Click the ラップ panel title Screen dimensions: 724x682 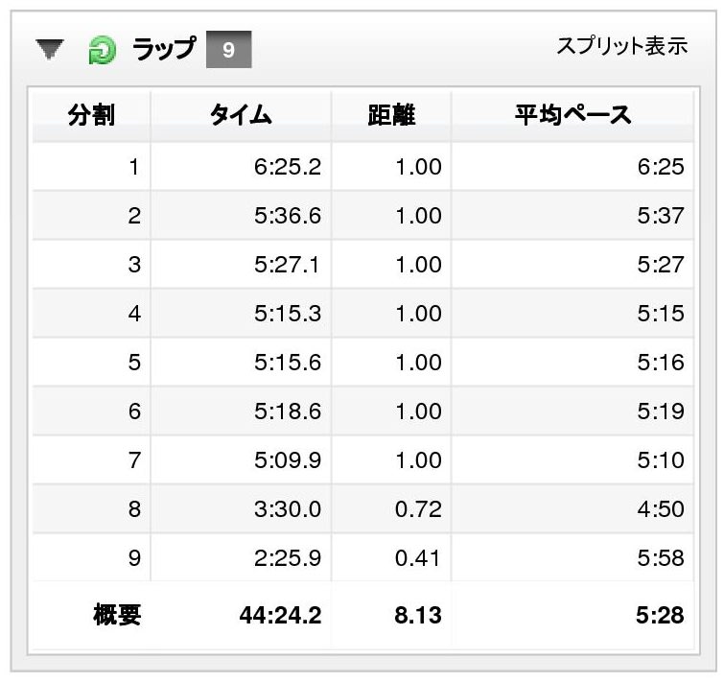164,49
